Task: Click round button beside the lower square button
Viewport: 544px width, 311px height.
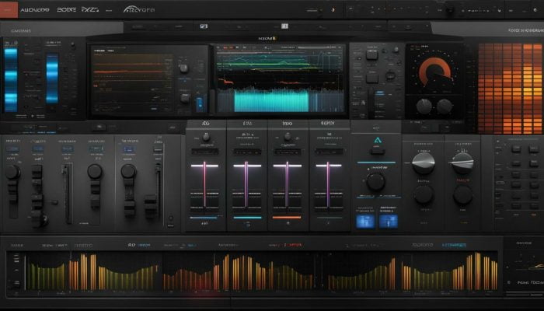Action: pyautogui.click(x=390, y=75)
